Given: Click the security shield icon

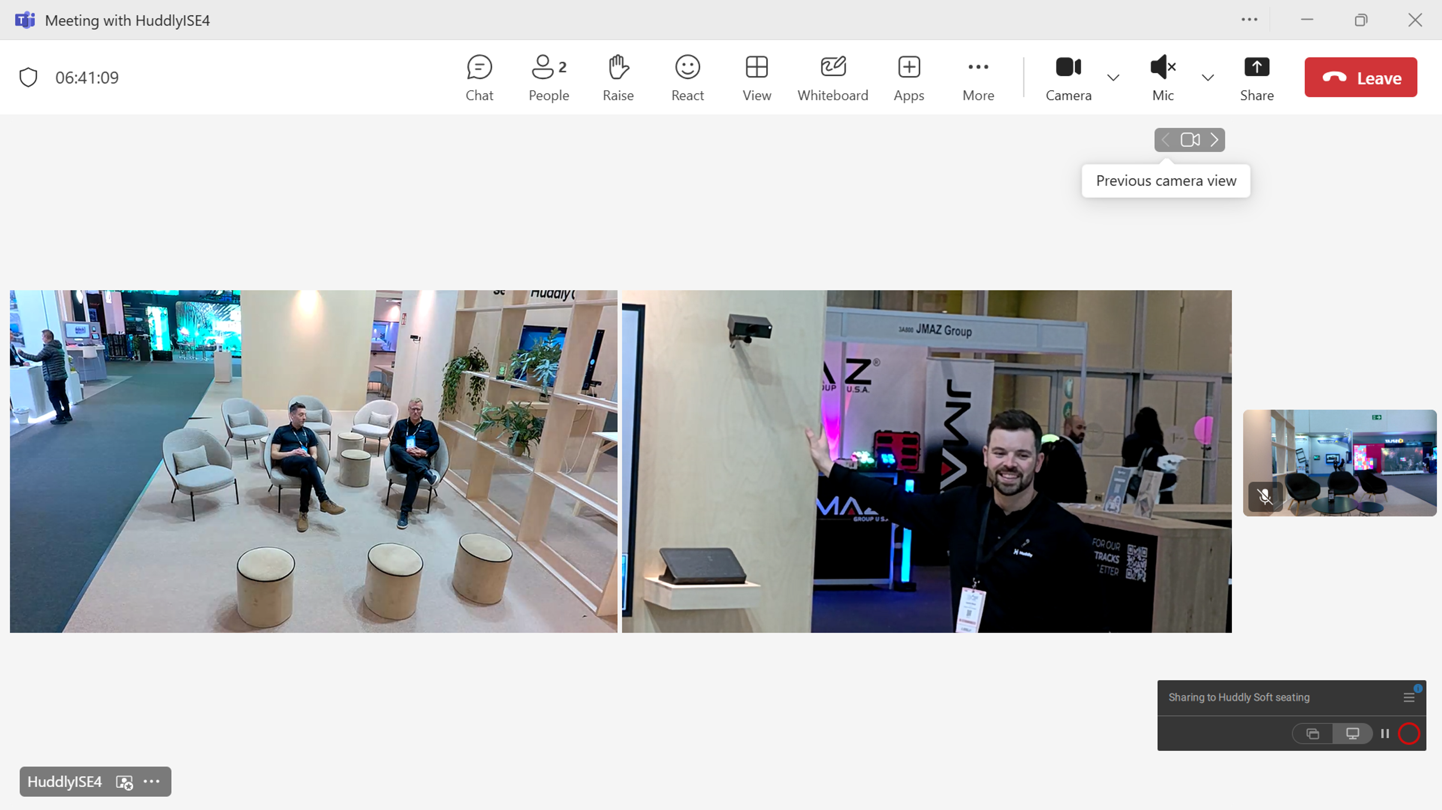Looking at the screenshot, I should pyautogui.click(x=28, y=77).
